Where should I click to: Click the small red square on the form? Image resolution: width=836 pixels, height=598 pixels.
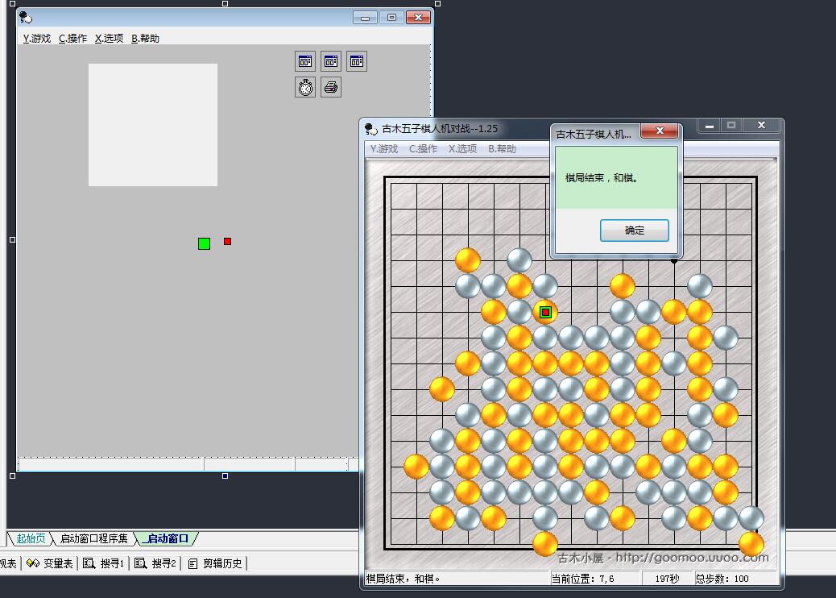[x=227, y=241]
